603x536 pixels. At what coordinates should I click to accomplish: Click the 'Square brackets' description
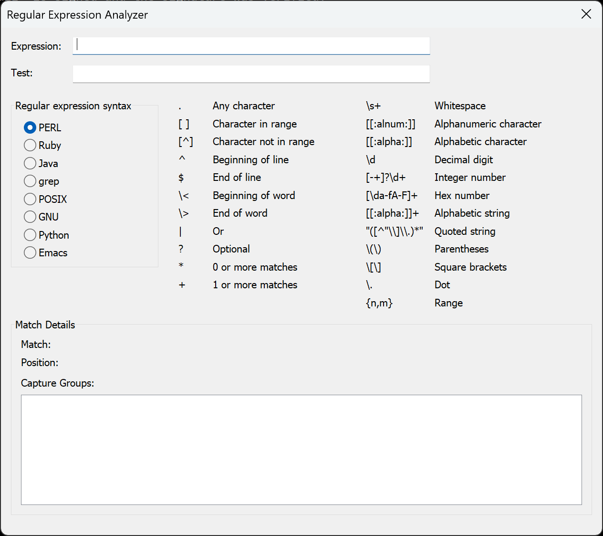(471, 267)
